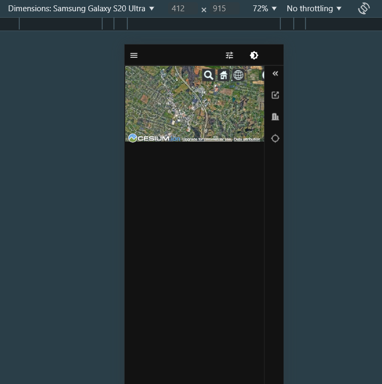Open the globe scene mode picker
Image resolution: width=382 pixels, height=384 pixels.
(239, 75)
